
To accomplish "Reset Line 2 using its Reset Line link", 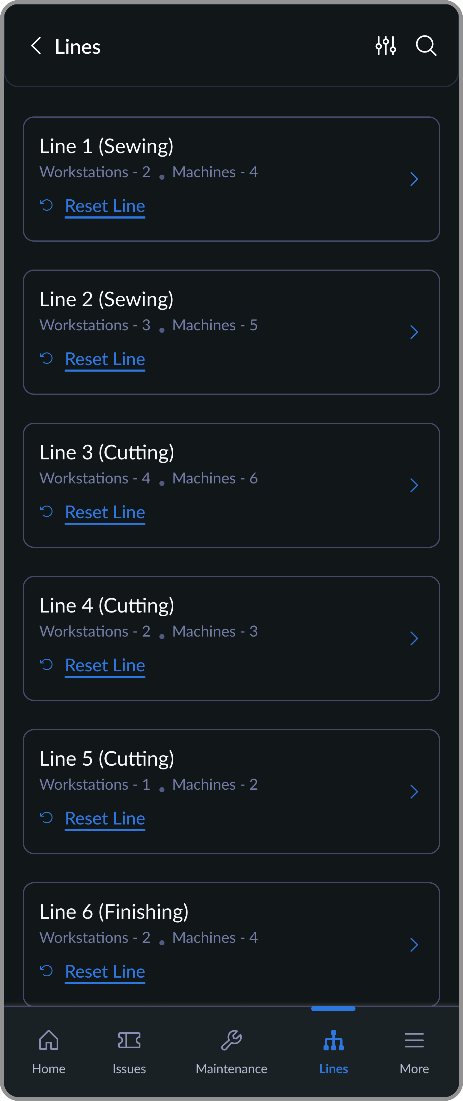I will (x=105, y=358).
